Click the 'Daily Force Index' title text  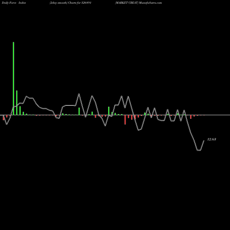[x=14, y=3]
